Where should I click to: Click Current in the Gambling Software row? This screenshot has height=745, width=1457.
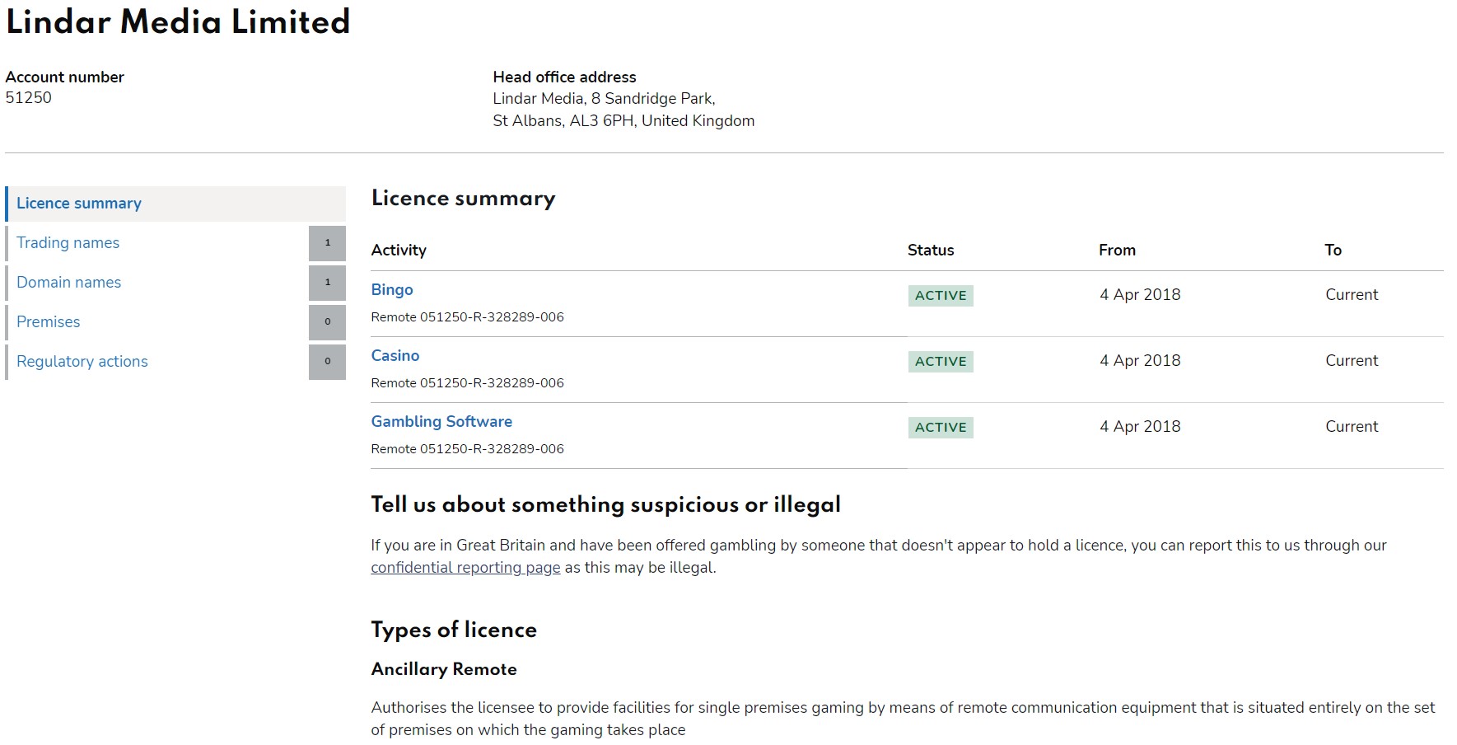pyautogui.click(x=1352, y=427)
